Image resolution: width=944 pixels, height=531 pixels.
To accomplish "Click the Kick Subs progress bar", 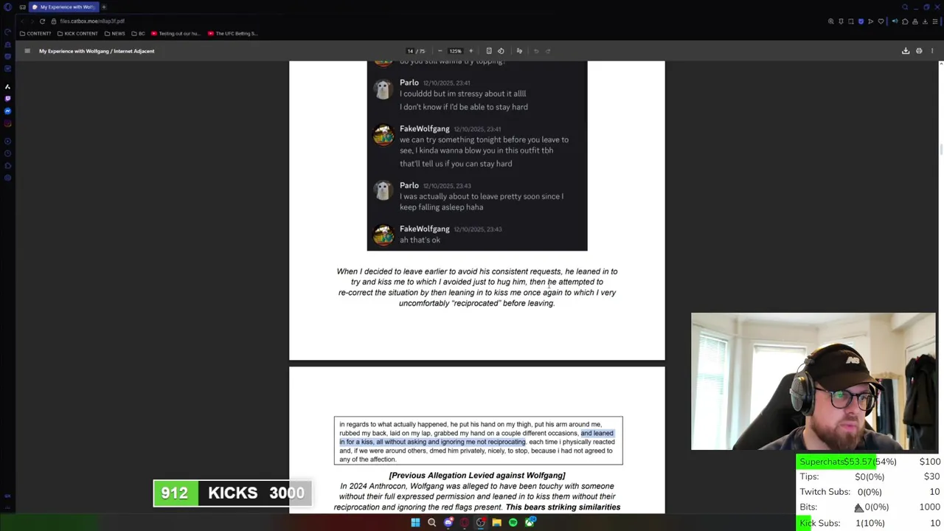I will pos(870,523).
